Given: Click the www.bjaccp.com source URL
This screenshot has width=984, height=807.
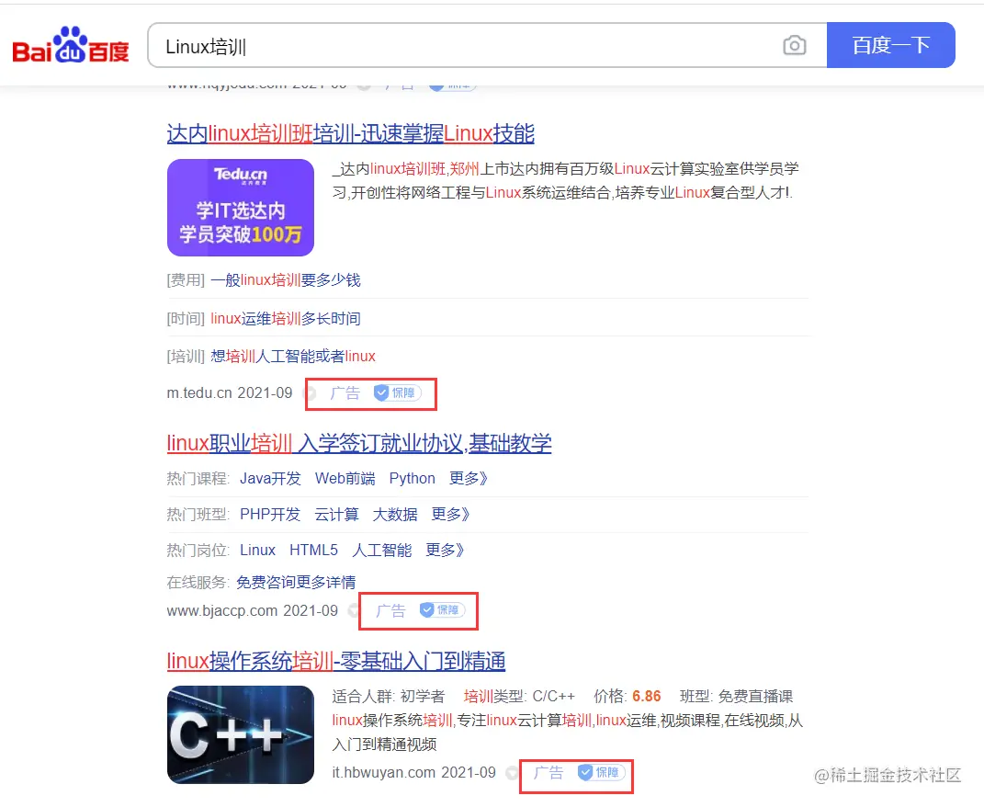Looking at the screenshot, I should click(x=222, y=610).
